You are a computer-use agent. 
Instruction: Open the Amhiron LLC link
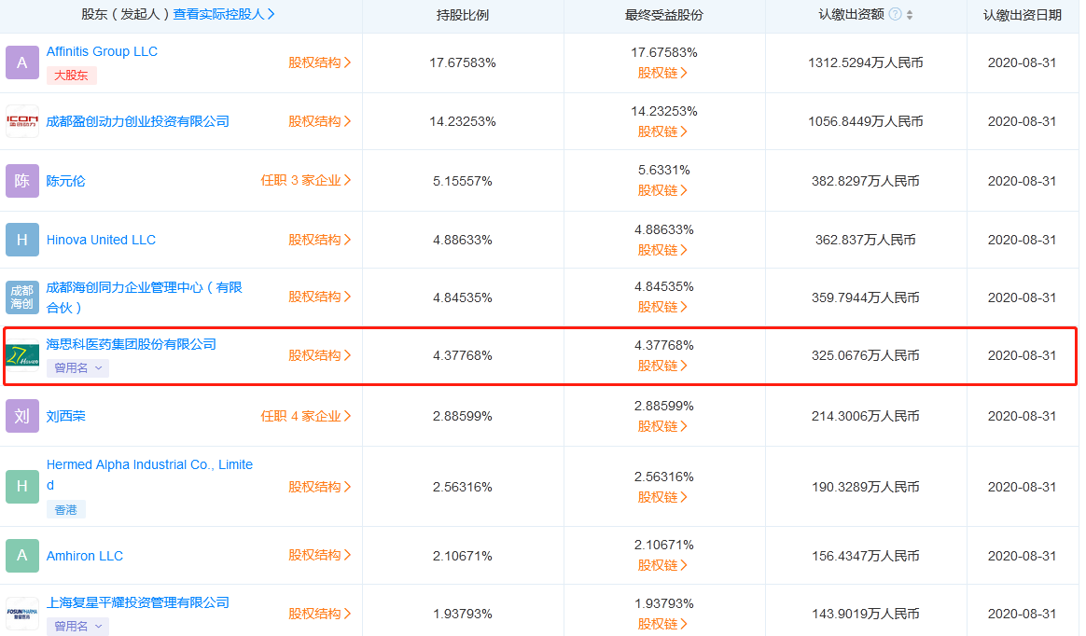point(85,556)
